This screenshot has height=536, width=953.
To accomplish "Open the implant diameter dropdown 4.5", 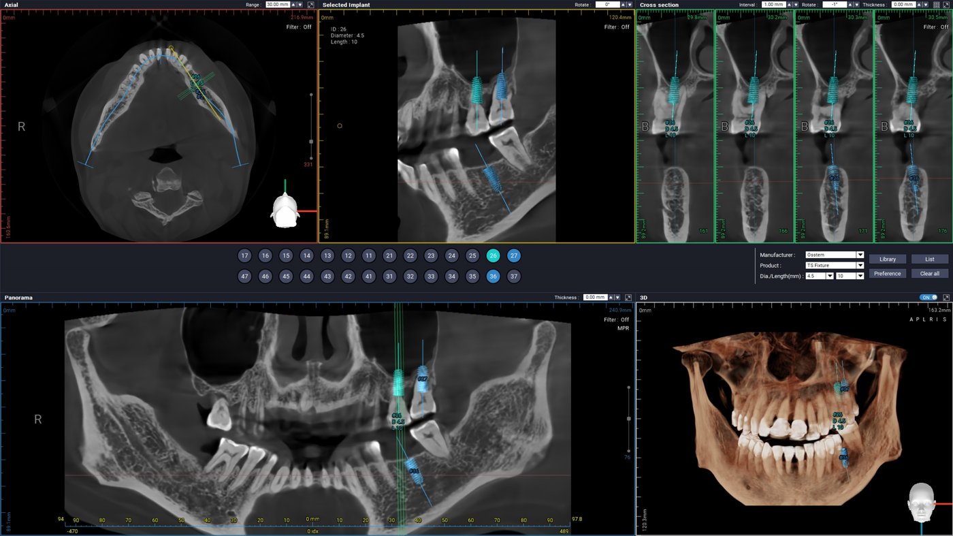I will click(x=819, y=277).
